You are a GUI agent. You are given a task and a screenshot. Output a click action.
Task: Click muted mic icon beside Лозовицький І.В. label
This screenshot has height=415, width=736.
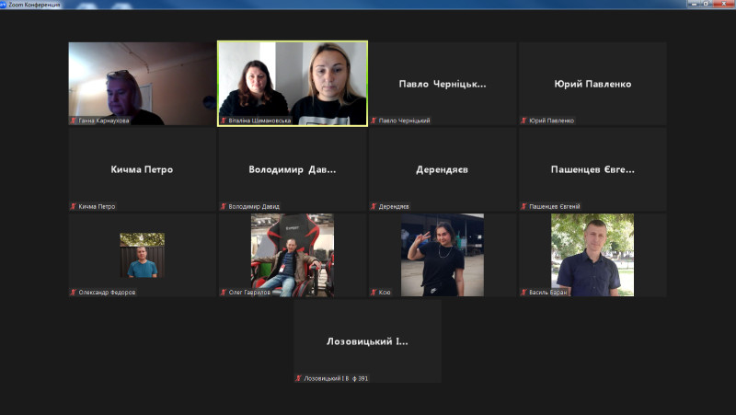299,378
